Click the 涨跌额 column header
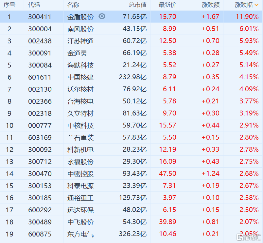 tap(211, 5)
